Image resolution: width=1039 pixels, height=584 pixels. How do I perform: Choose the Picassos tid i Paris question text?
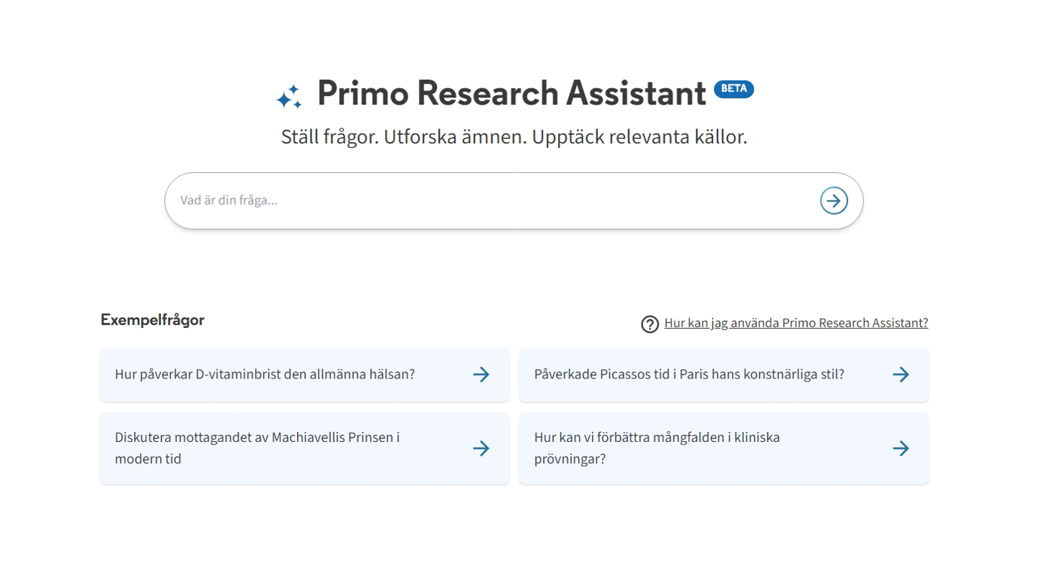689,374
